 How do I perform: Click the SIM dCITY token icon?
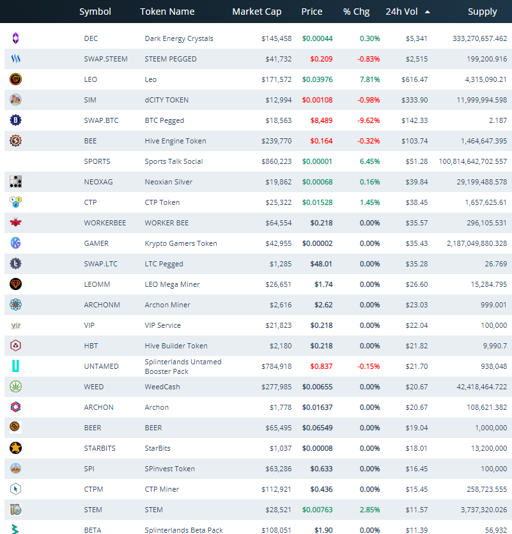pyautogui.click(x=15, y=100)
